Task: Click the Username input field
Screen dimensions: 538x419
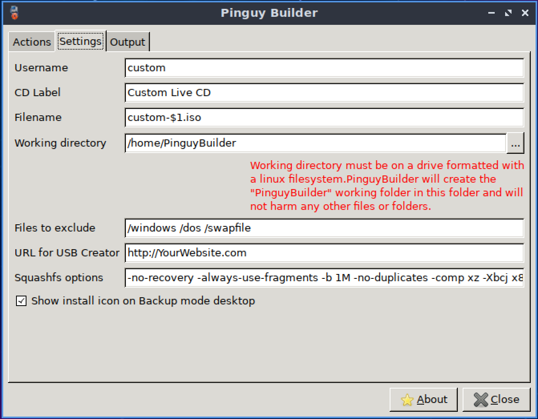Action: (324, 68)
